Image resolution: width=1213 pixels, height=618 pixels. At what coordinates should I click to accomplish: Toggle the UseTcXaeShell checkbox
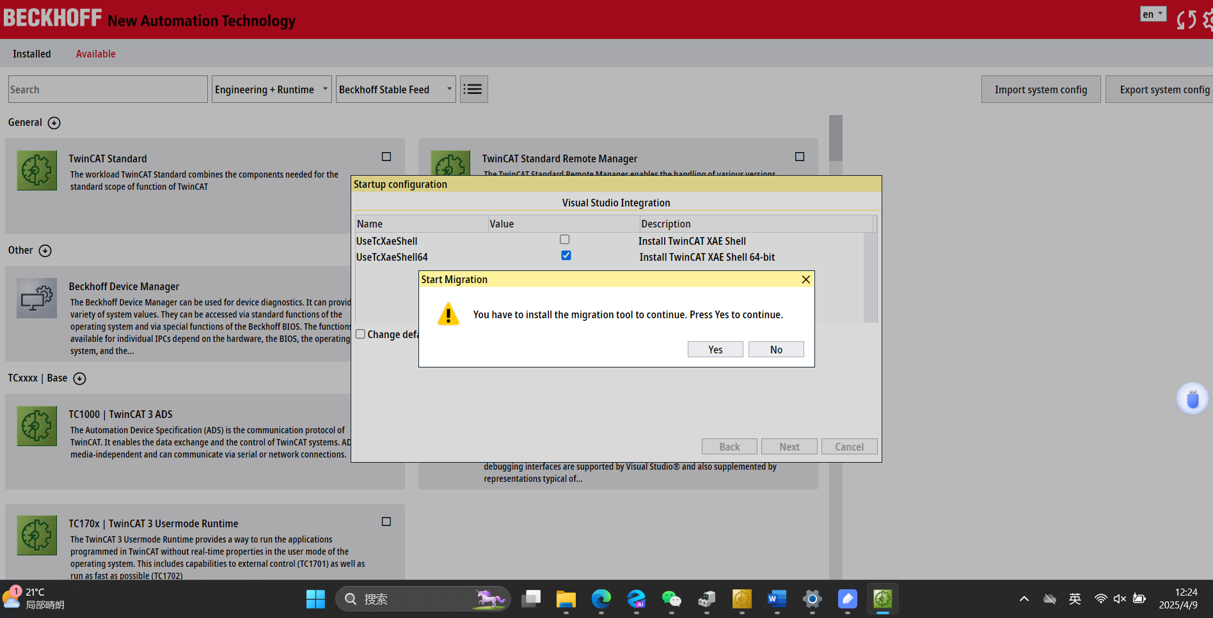pos(565,240)
